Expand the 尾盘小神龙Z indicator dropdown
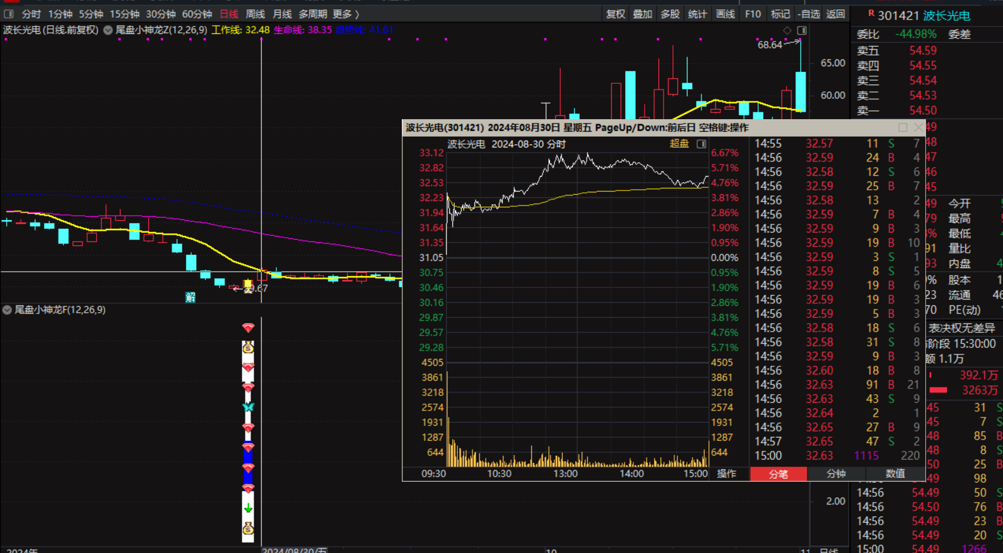The image size is (1003, 553). (108, 30)
